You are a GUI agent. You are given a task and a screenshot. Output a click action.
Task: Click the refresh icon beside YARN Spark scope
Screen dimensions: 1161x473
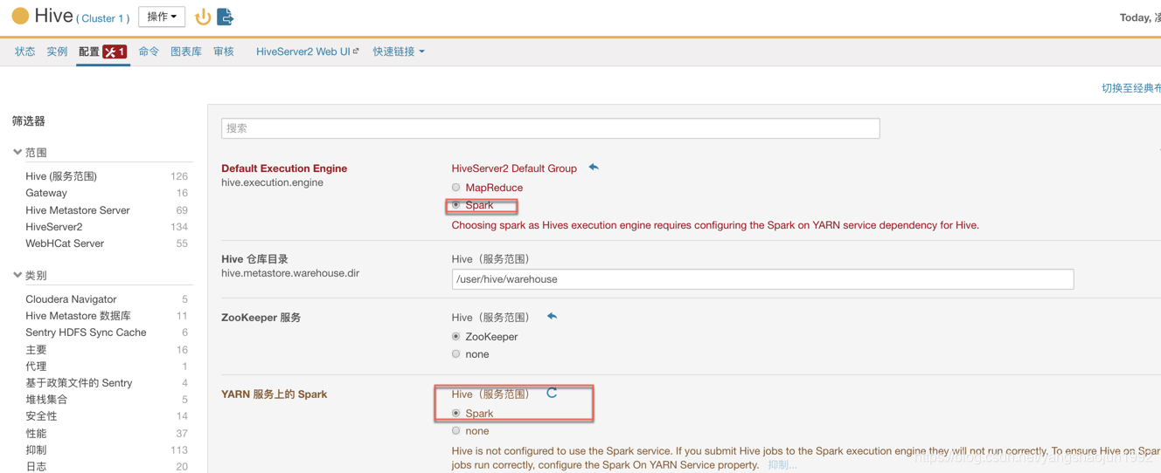[552, 394]
